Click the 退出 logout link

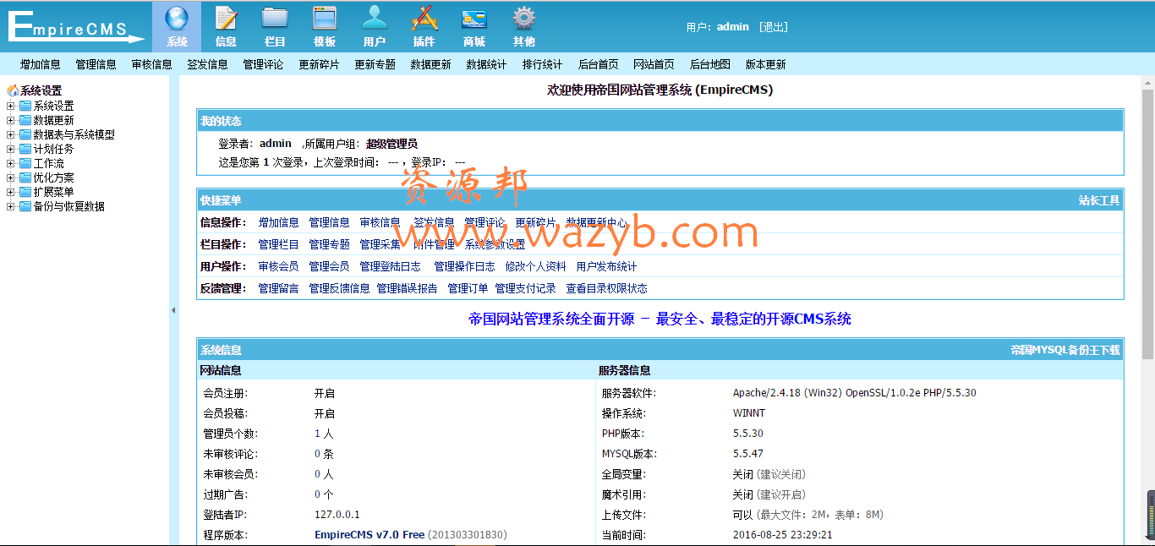pos(774,27)
